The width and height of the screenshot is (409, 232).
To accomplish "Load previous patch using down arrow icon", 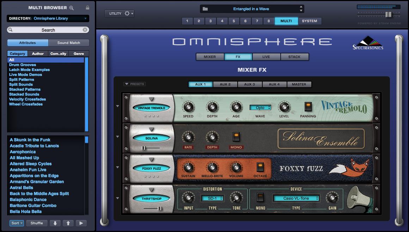I will [55, 223].
